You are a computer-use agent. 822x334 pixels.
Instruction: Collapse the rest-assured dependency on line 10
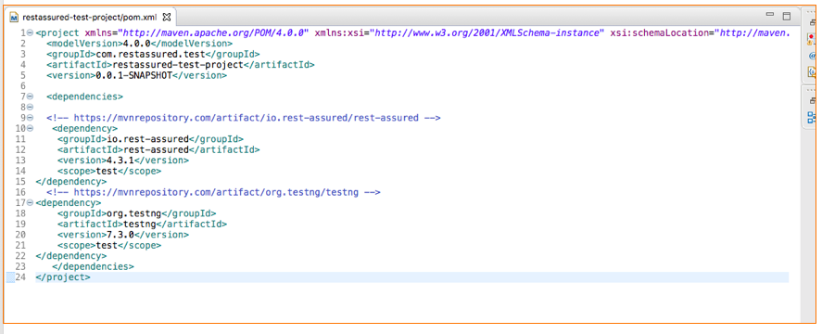pos(30,128)
